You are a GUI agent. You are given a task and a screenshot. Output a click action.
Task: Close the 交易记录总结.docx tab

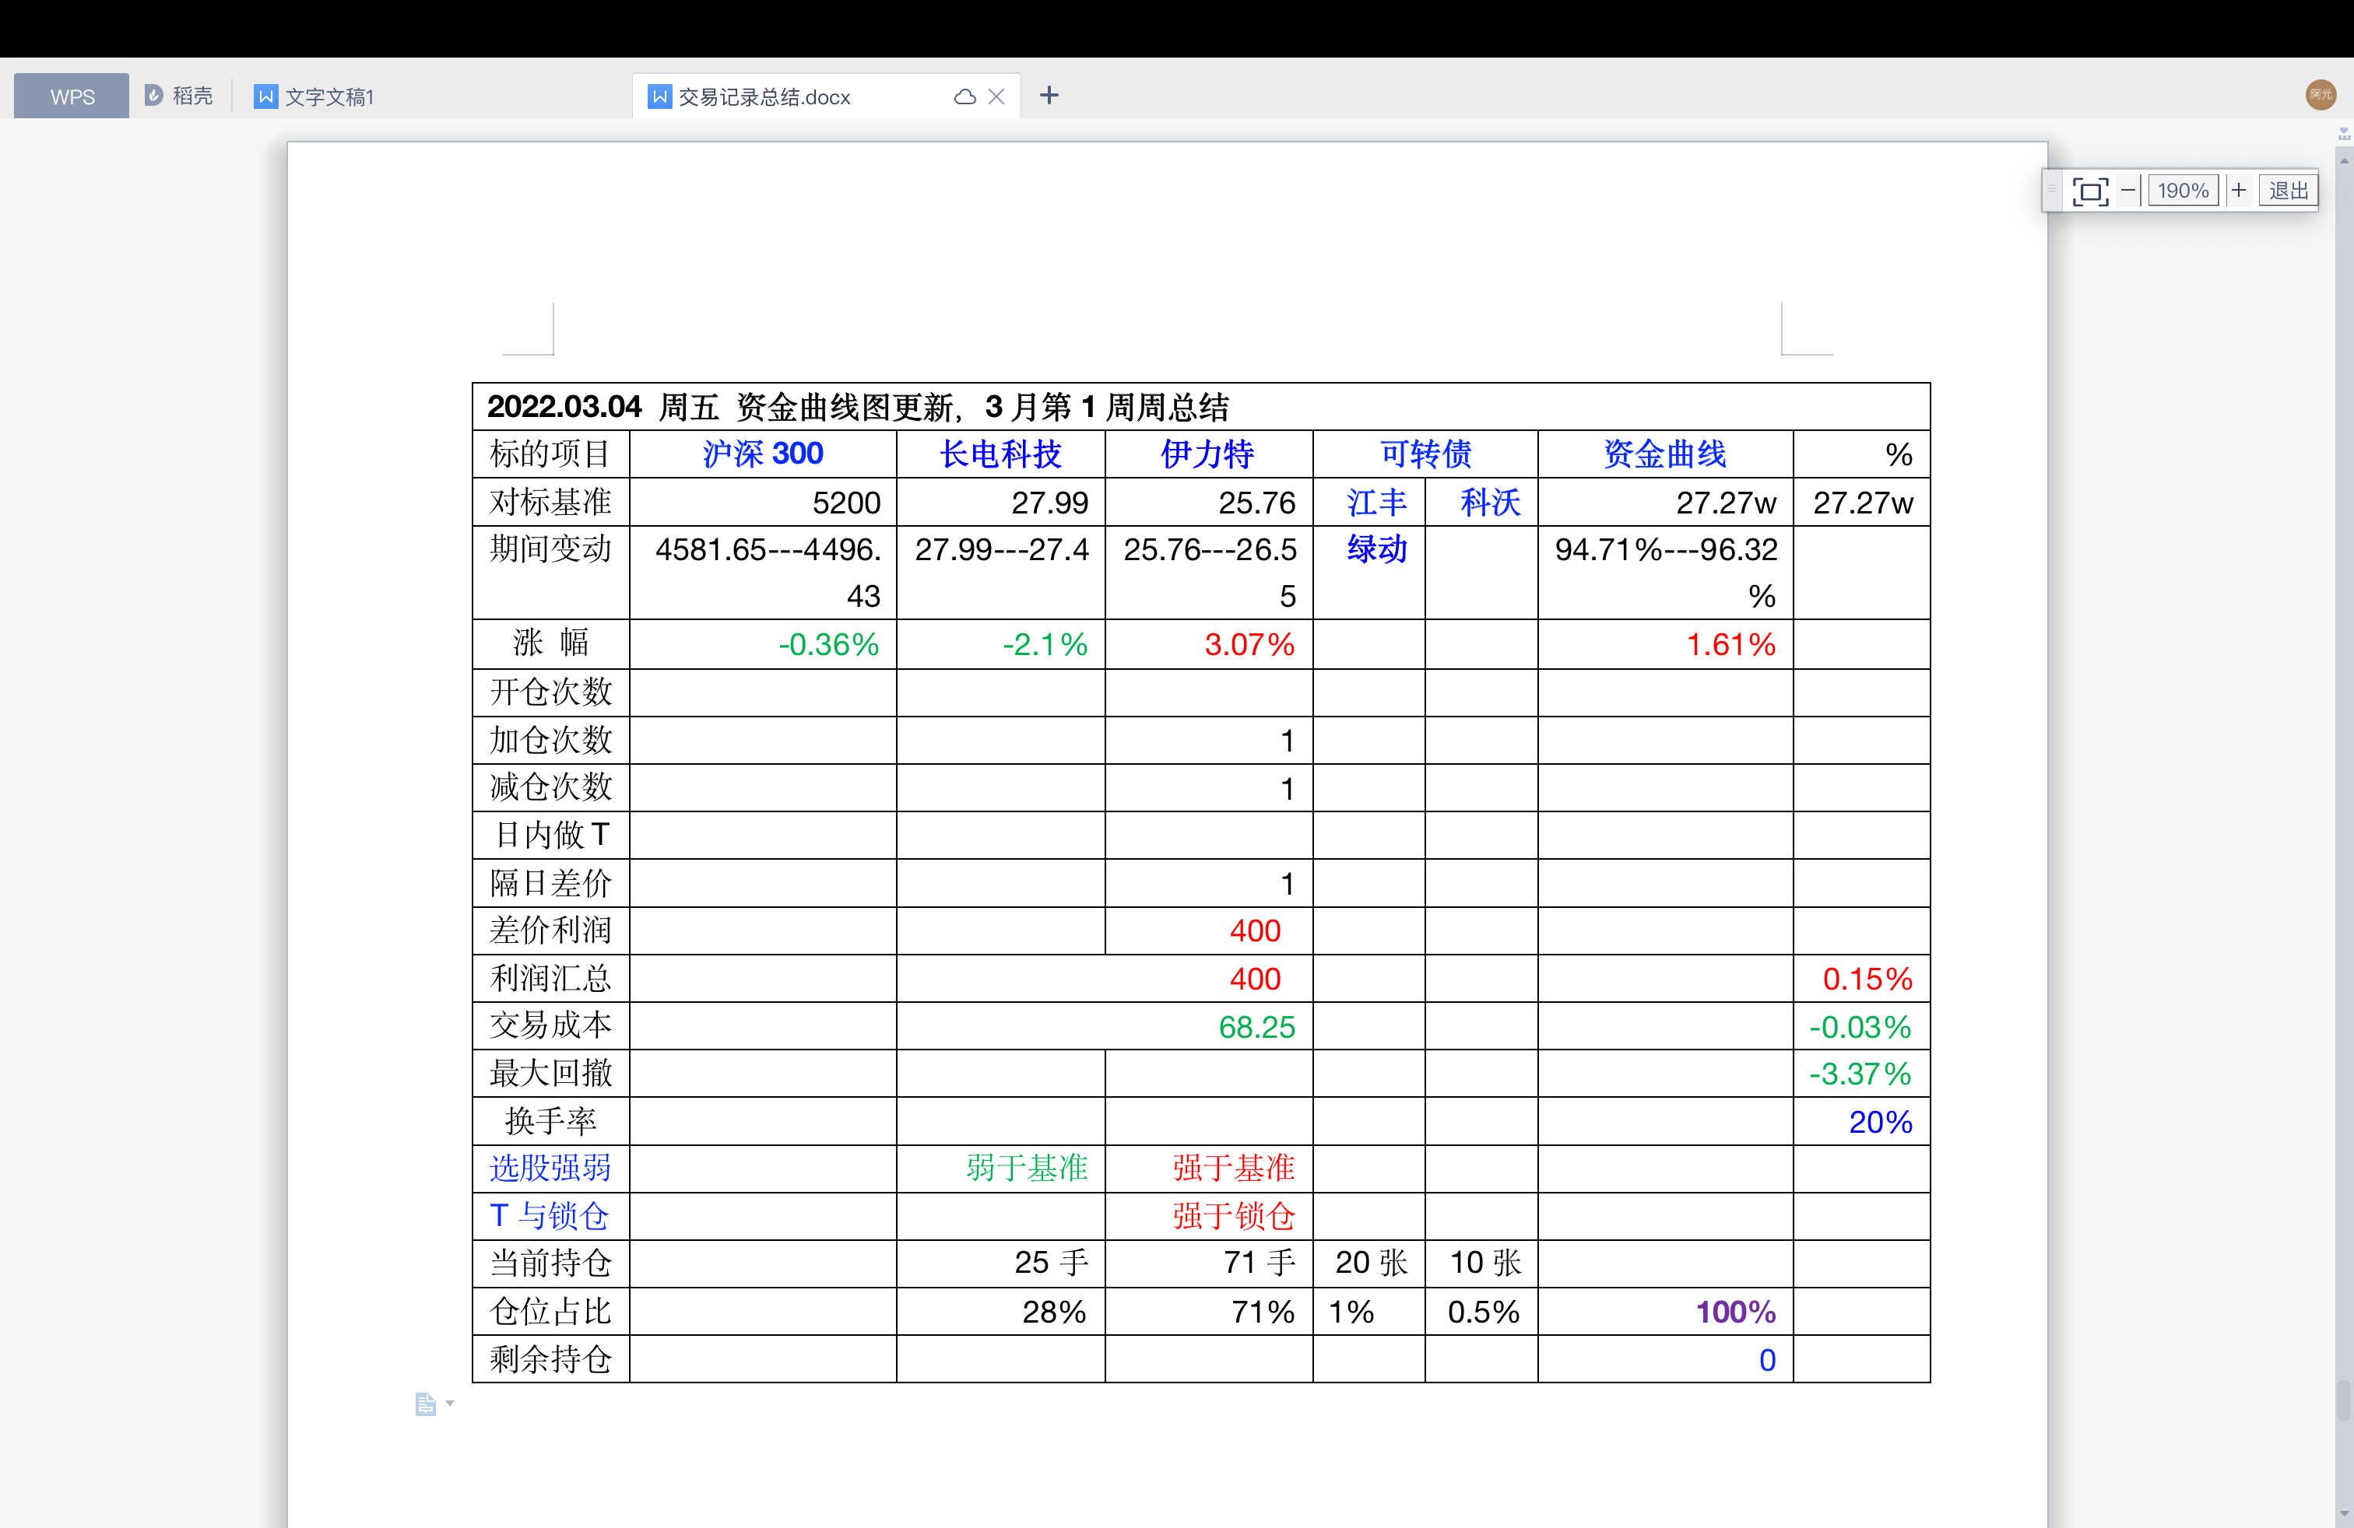pos(996,96)
